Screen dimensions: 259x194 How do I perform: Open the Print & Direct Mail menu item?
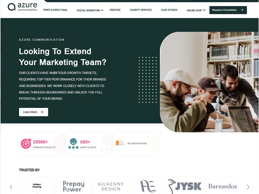click(55, 10)
